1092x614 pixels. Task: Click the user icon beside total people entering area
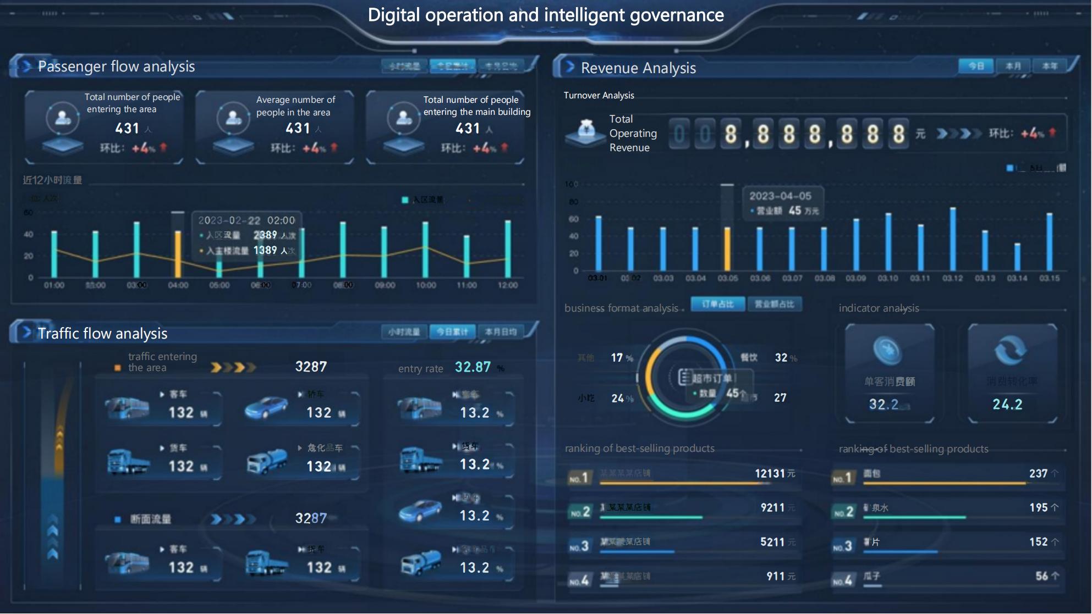pyautogui.click(x=62, y=118)
